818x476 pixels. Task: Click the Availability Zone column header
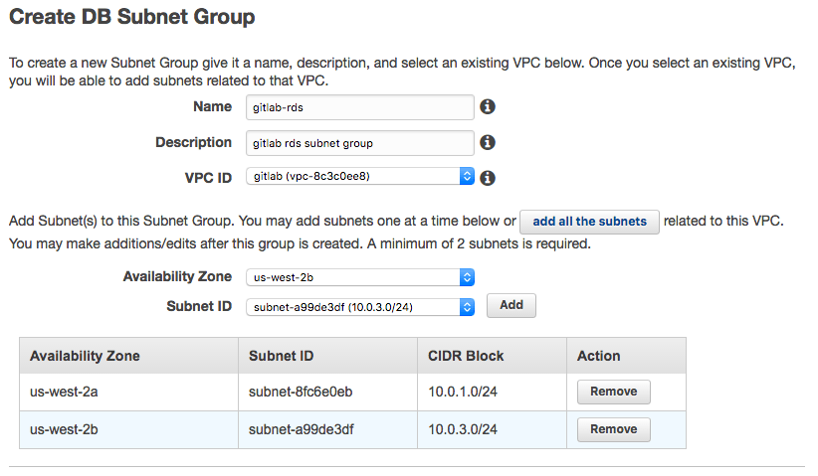(85, 356)
